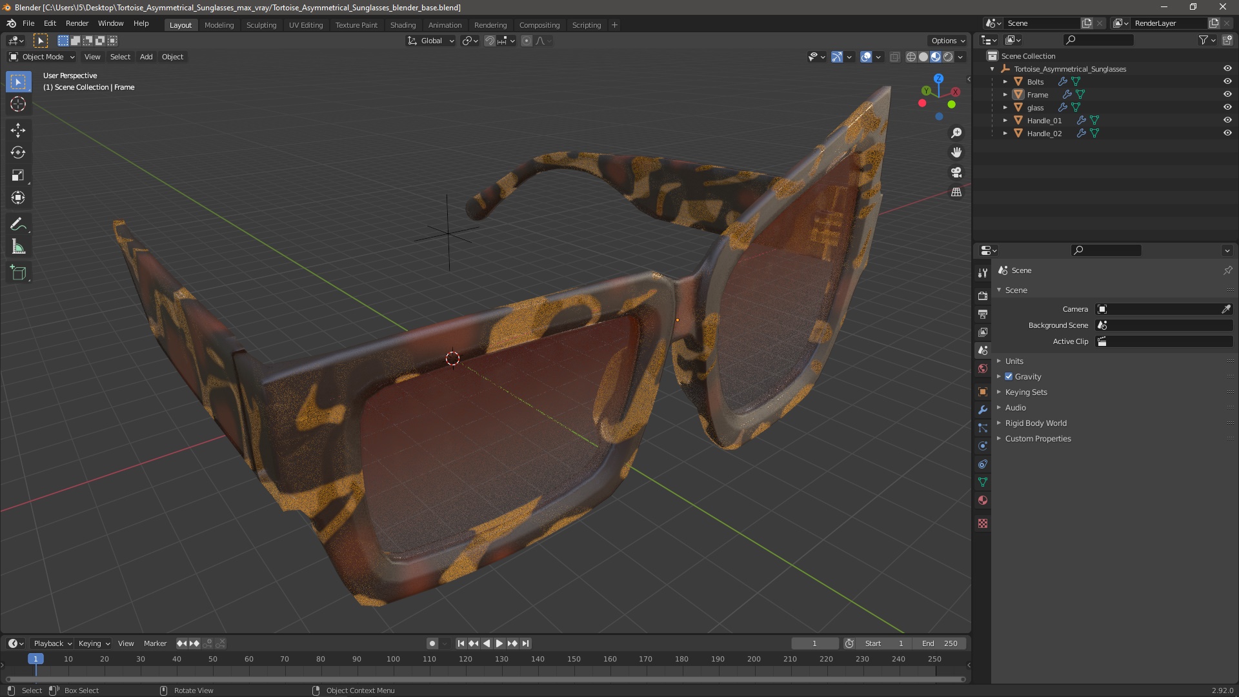Image resolution: width=1239 pixels, height=697 pixels.
Task: Hide the Frame object in outliner
Action: tap(1227, 94)
